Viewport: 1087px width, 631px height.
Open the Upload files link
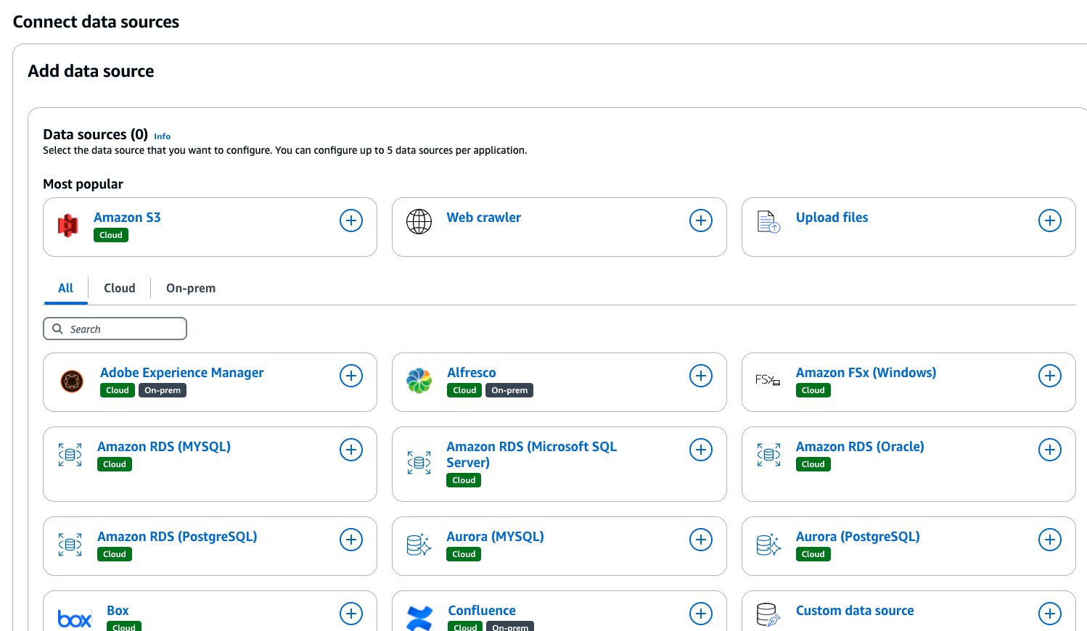[832, 218]
